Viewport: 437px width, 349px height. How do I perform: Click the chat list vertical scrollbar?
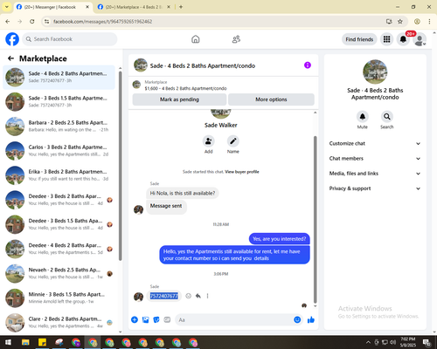point(121,166)
